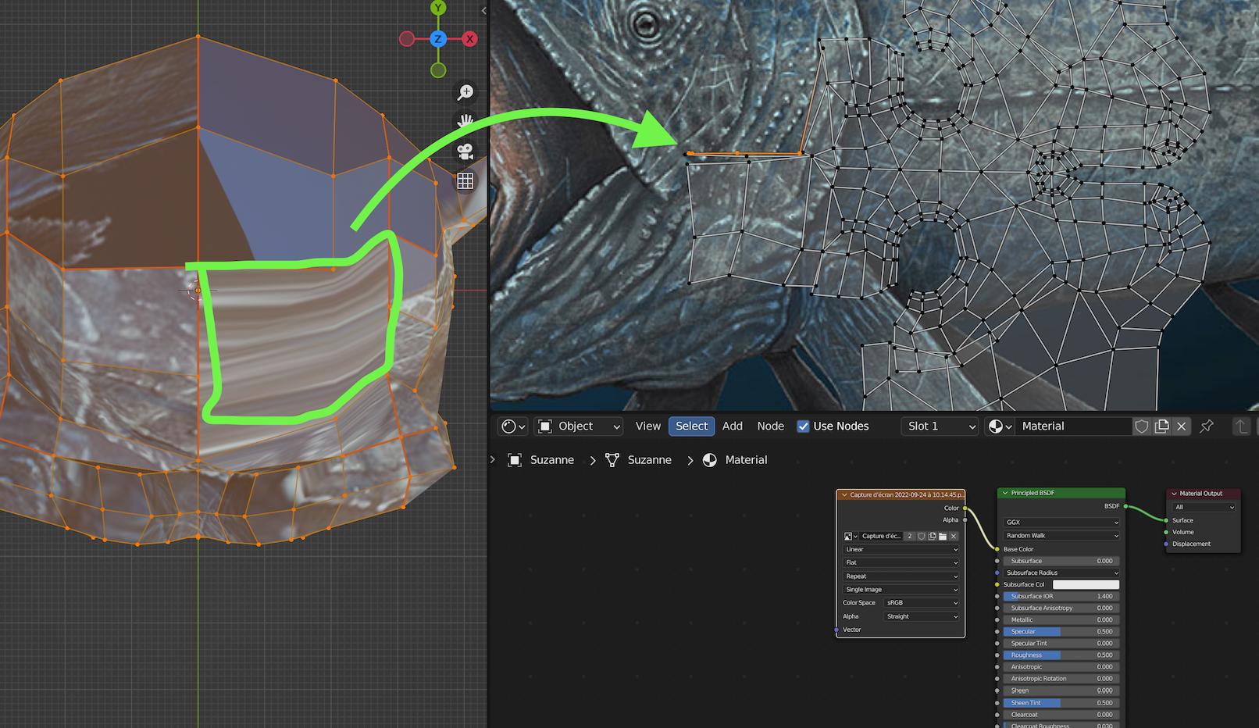The width and height of the screenshot is (1259, 728).
Task: Open the Select menu in node editor
Action: pos(691,426)
